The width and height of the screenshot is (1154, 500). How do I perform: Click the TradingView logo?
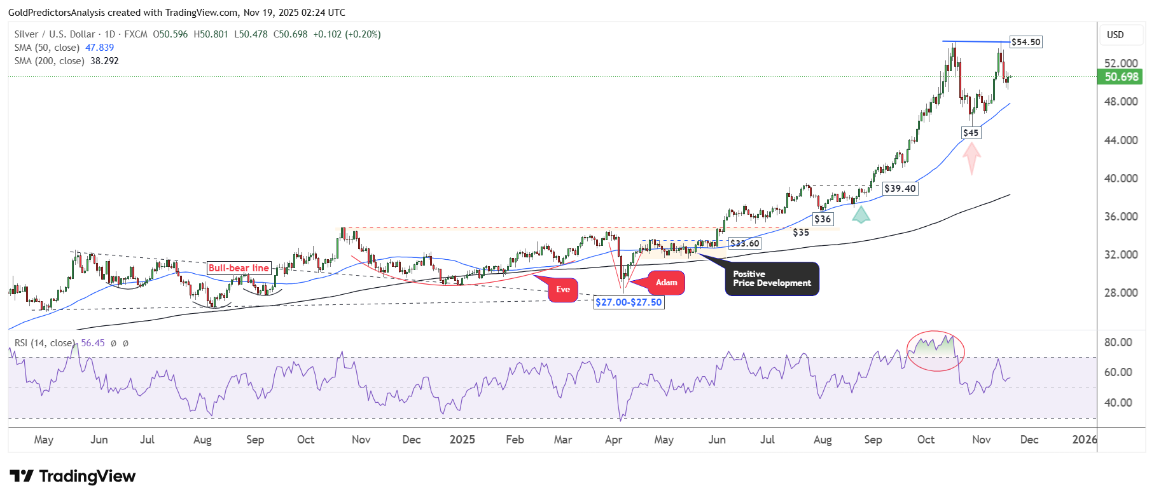pyautogui.click(x=73, y=476)
